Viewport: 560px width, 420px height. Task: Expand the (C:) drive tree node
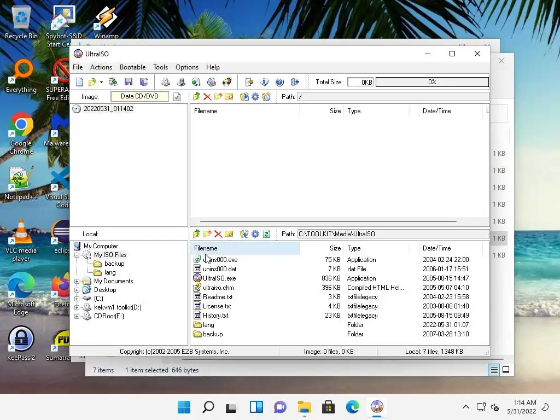[x=77, y=299]
